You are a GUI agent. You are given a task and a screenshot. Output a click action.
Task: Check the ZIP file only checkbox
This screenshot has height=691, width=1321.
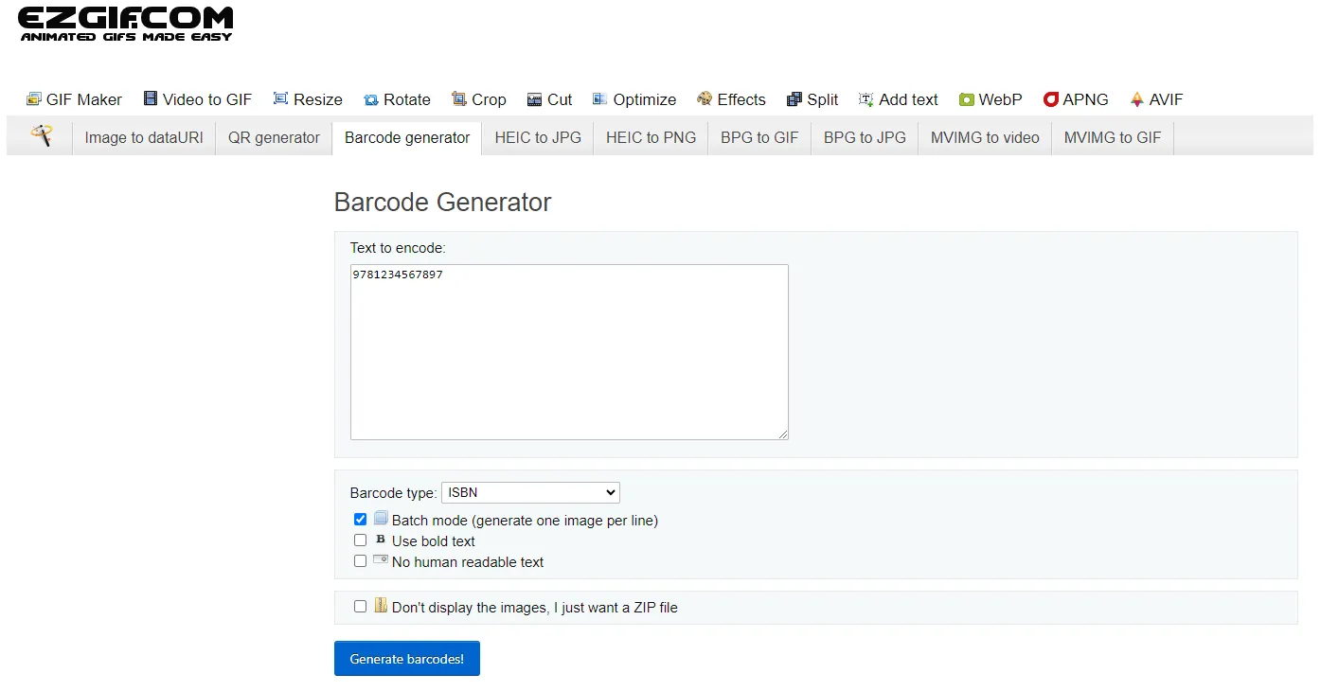click(360, 607)
